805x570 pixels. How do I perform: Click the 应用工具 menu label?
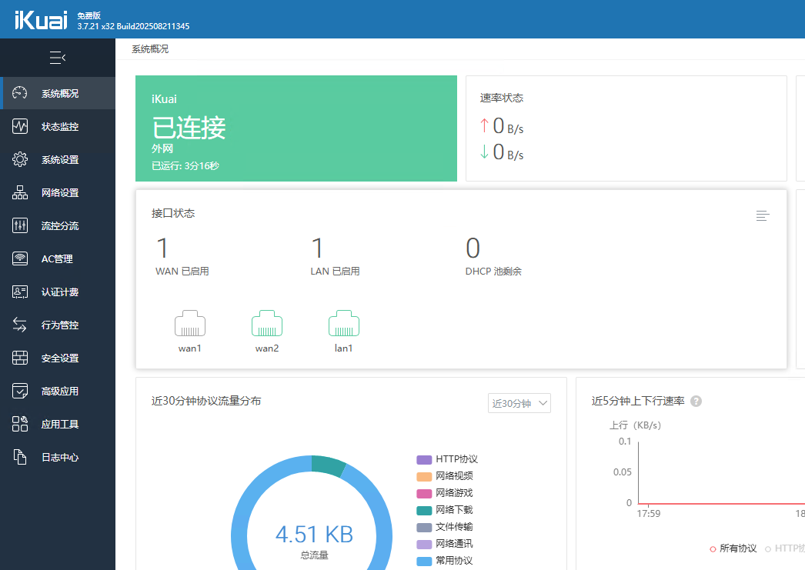coord(60,425)
